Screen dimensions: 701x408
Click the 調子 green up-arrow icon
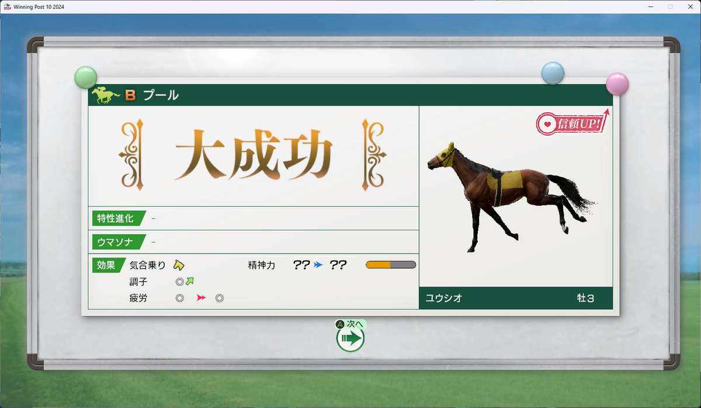pos(189,281)
